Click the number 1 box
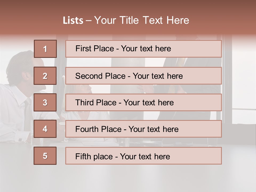This screenshot has height=192, width=256. [x=45, y=49]
